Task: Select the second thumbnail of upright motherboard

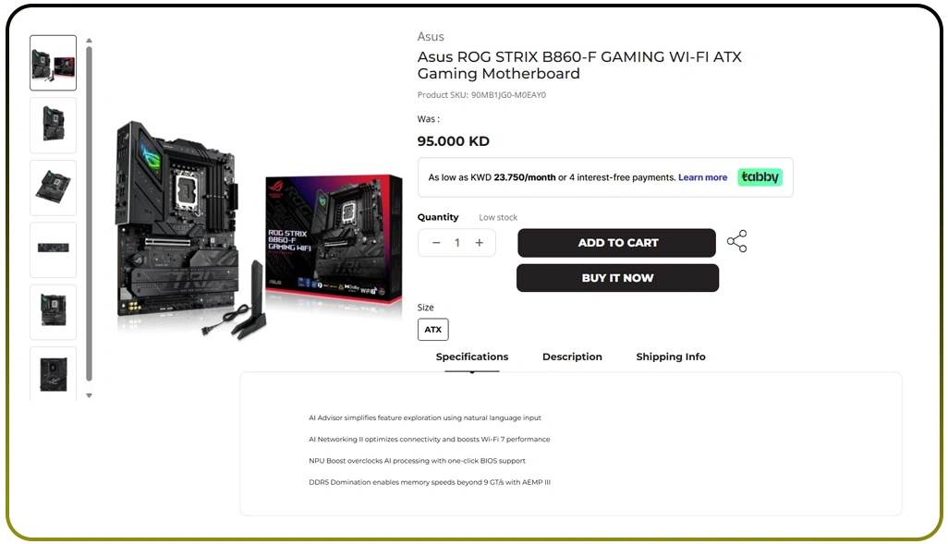Action: click(54, 125)
